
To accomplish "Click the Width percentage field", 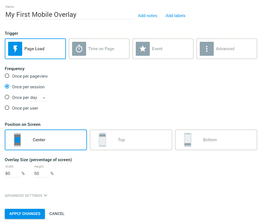I will (x=13, y=174).
